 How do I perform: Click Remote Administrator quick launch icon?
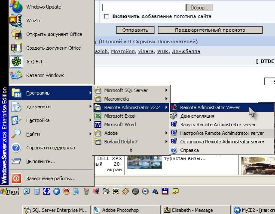96,191
